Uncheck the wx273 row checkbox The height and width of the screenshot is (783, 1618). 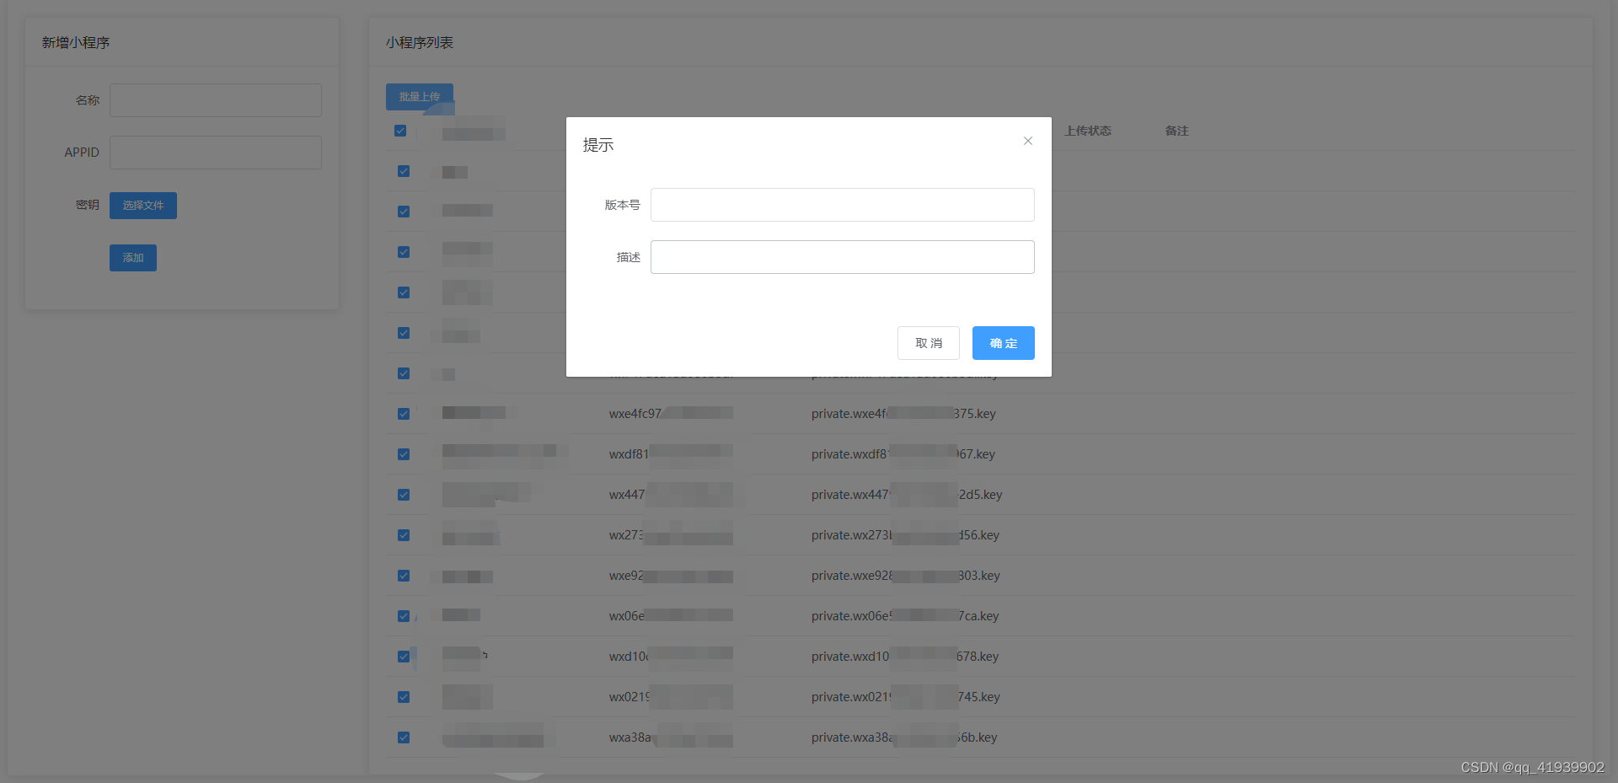404,534
